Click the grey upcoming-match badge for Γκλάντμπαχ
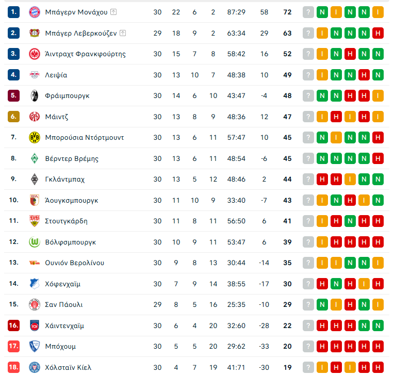This screenshot has width=394, height=375. 308,179
